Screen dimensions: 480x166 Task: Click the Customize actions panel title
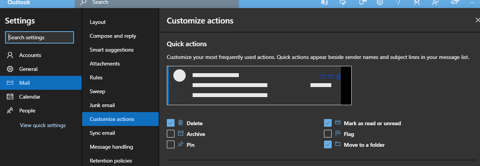pos(200,21)
